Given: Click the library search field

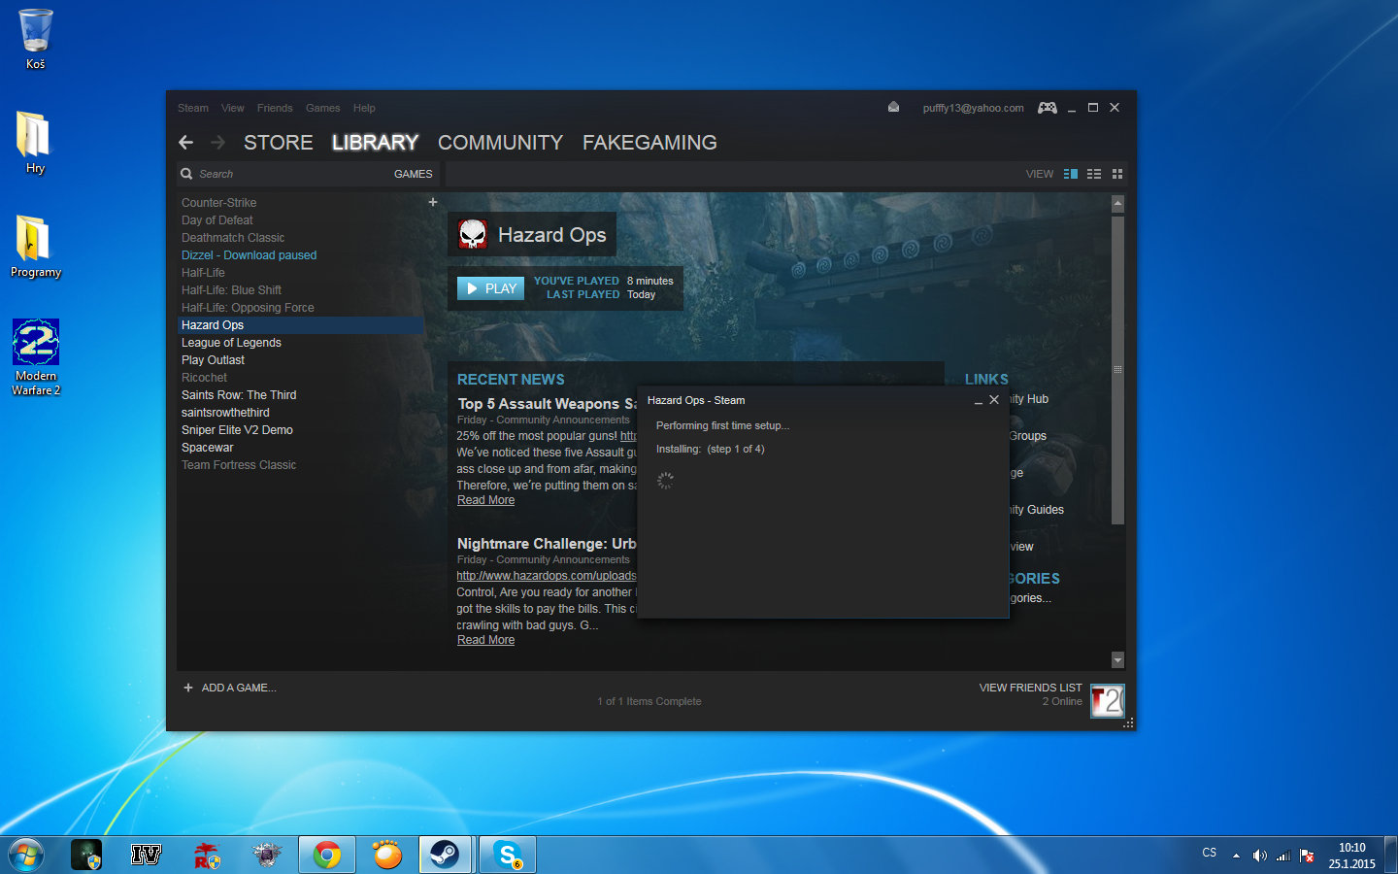Looking at the screenshot, I should 282,174.
